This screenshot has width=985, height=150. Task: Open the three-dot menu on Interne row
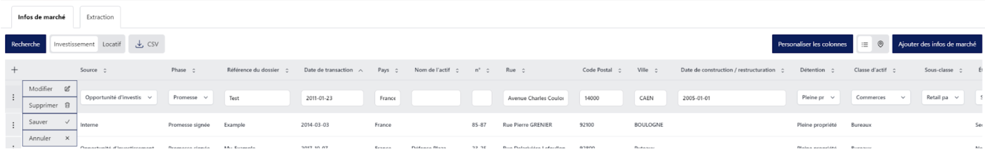pyautogui.click(x=13, y=125)
